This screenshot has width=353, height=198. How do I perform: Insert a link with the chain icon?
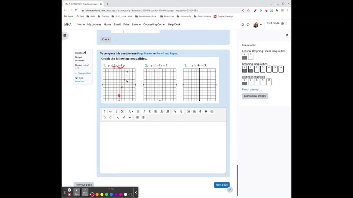tap(175, 111)
